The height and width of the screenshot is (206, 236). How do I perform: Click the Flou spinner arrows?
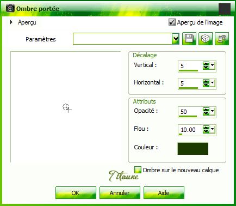tap(206, 129)
